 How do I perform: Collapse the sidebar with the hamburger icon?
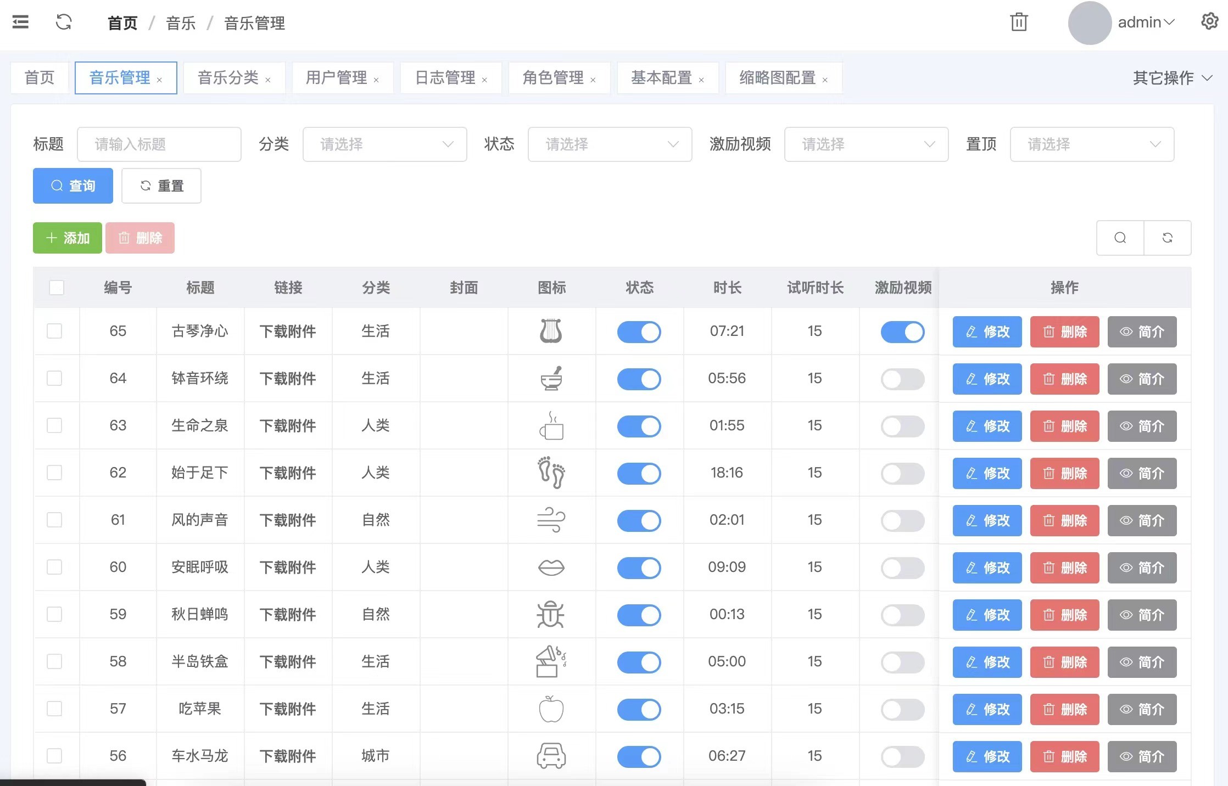(x=20, y=23)
